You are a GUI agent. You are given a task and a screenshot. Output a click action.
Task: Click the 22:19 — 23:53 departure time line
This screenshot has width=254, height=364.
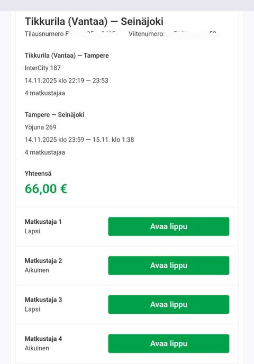[x=66, y=80]
